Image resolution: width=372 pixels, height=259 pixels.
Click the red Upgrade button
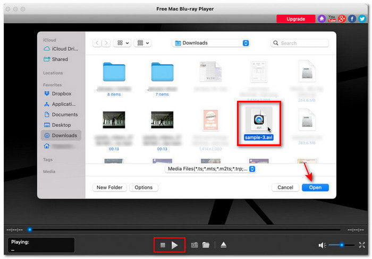click(295, 19)
